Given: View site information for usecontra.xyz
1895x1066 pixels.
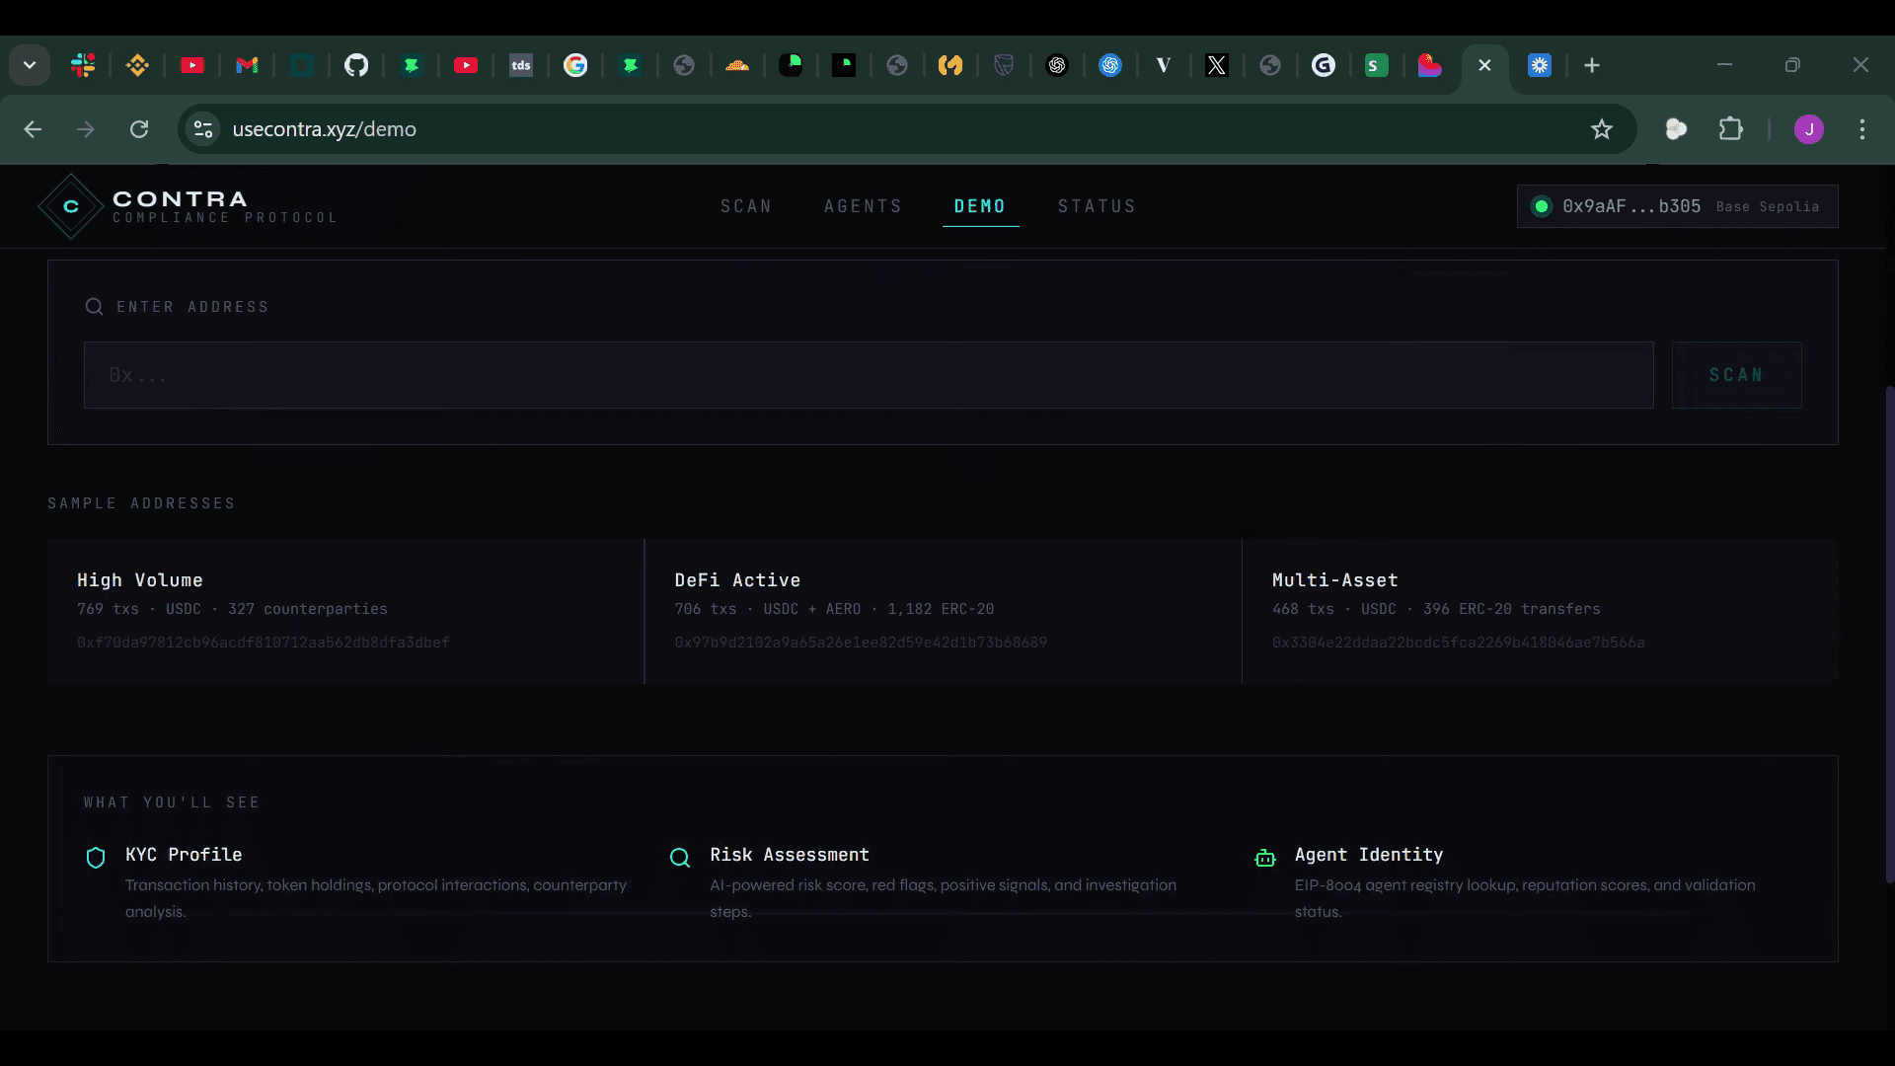Looking at the screenshot, I should pos(203,129).
